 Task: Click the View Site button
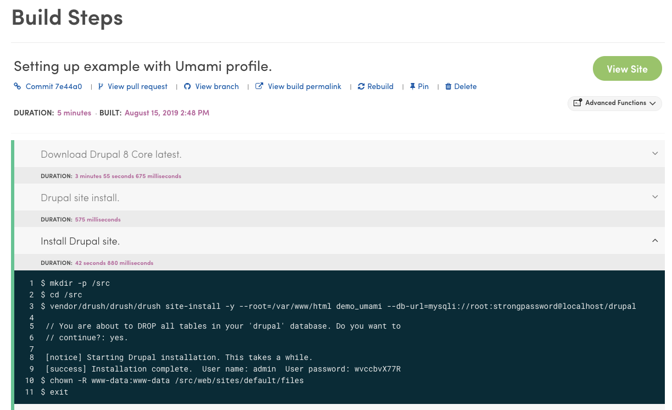point(627,69)
